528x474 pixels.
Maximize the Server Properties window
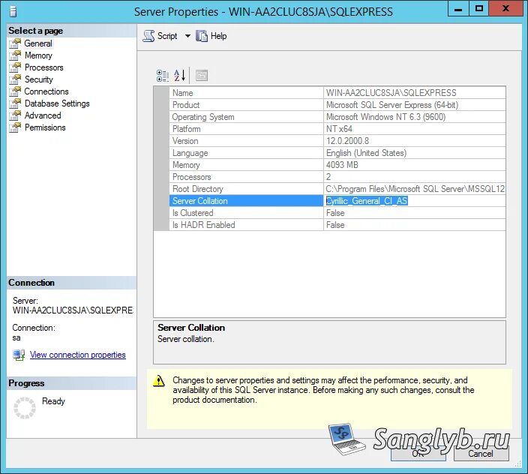click(x=478, y=9)
